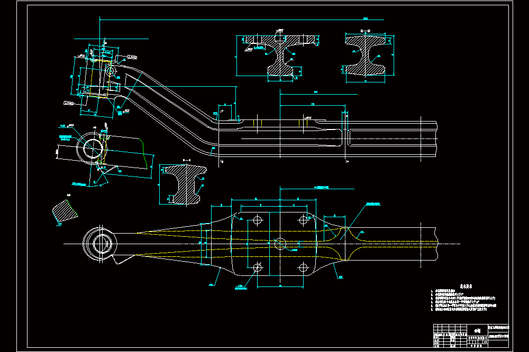
Task: Select the small hatched section beside the circular boss
Action: [x=186, y=184]
